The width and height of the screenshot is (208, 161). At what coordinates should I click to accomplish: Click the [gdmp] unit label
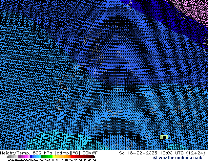coord(62,153)
